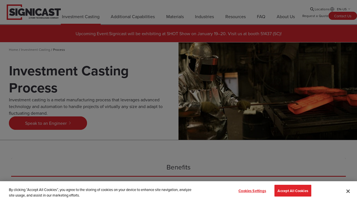Click the globe language icon
Screen dimensions: 357x201
(332, 9)
